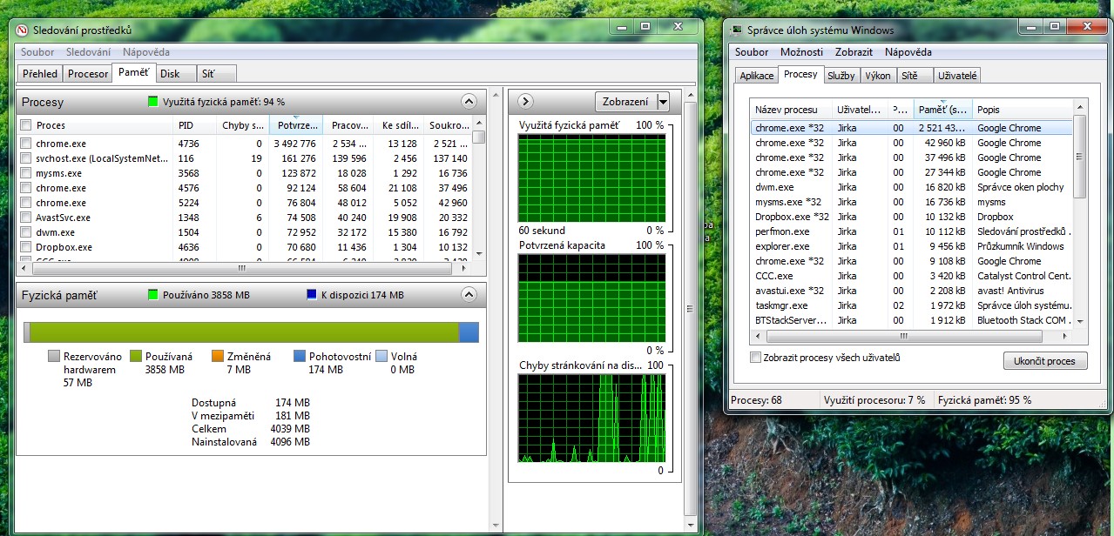Switch to the Procesor tab
Screen dimensions: 1114x536
88,74
